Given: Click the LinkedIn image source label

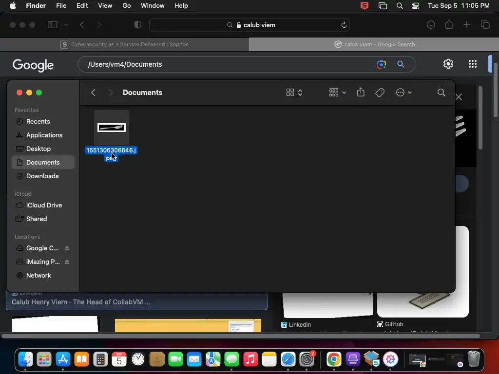Looking at the screenshot, I should [296, 325].
